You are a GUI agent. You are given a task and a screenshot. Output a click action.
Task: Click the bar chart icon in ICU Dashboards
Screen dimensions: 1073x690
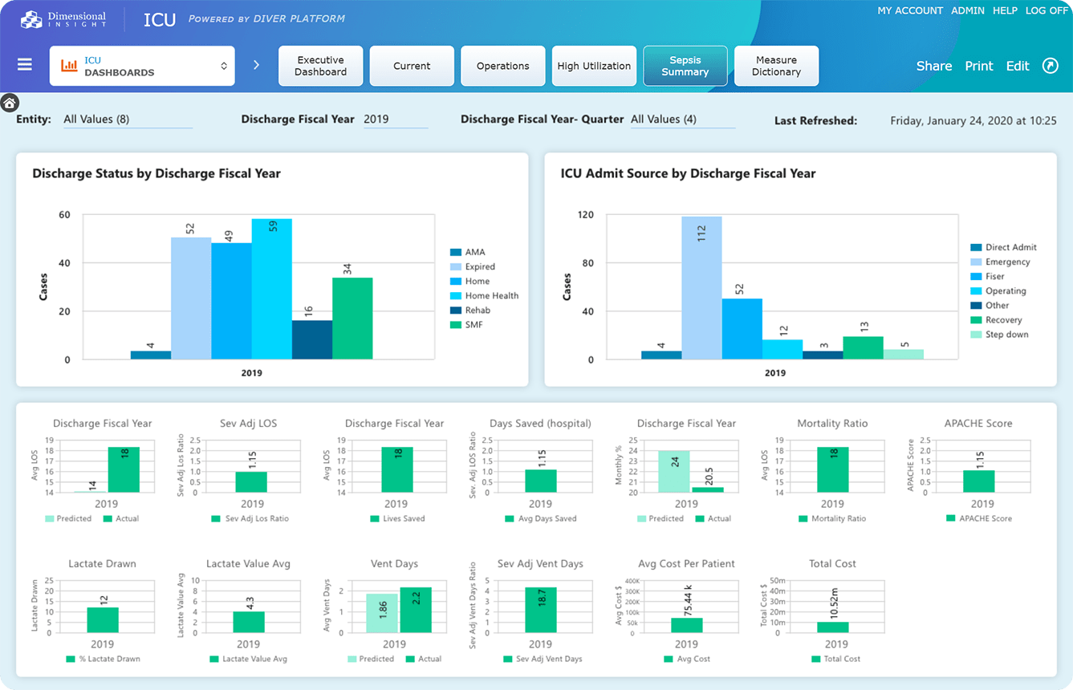(x=70, y=66)
